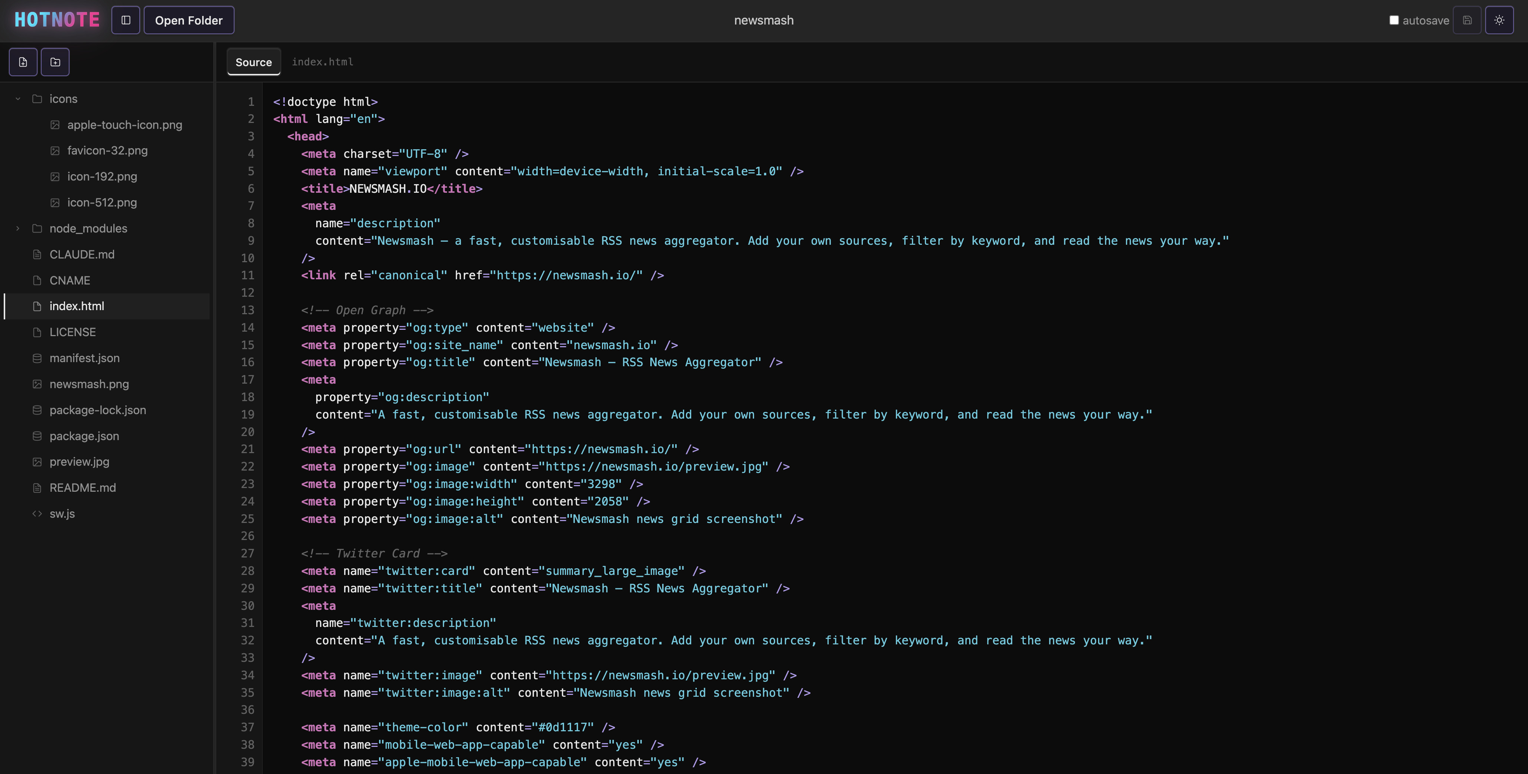This screenshot has height=774, width=1528.
Task: Click the image icon beside newsmash.png
Action: pos(37,384)
